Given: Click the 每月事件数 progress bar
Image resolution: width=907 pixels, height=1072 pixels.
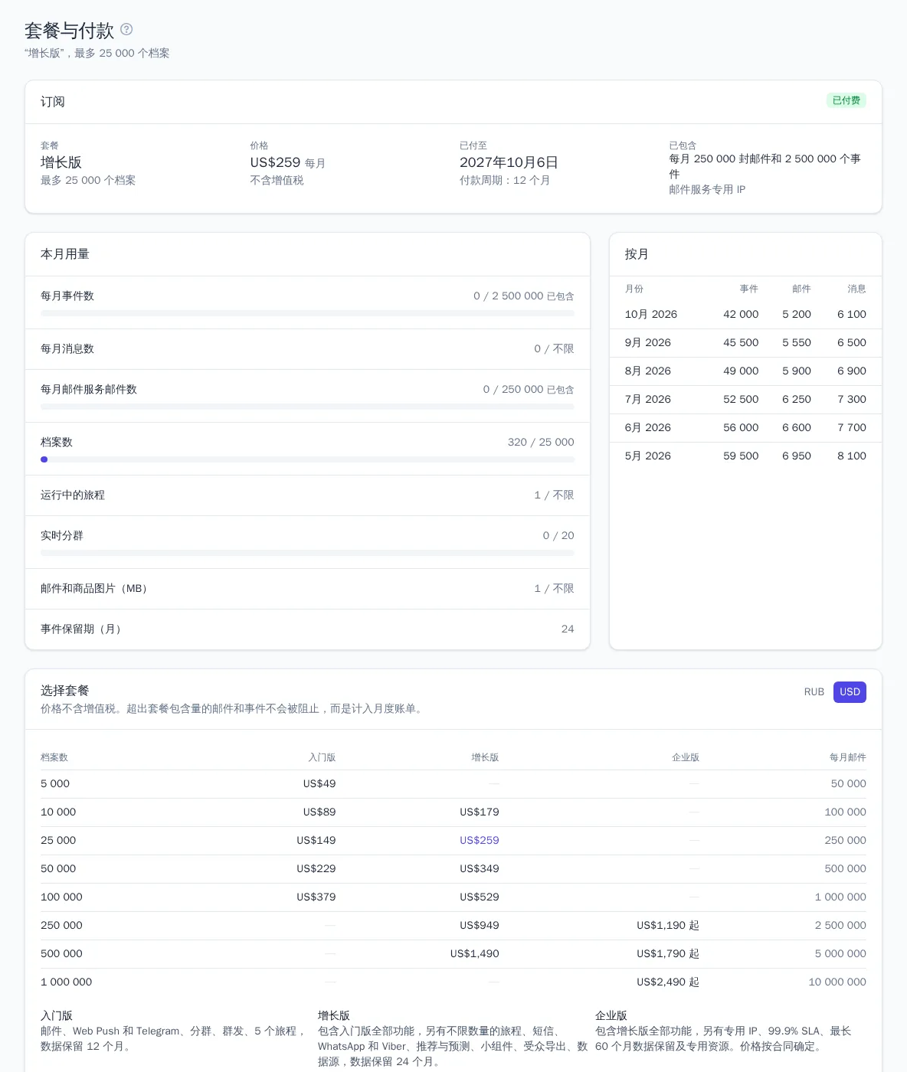Looking at the screenshot, I should (x=307, y=313).
